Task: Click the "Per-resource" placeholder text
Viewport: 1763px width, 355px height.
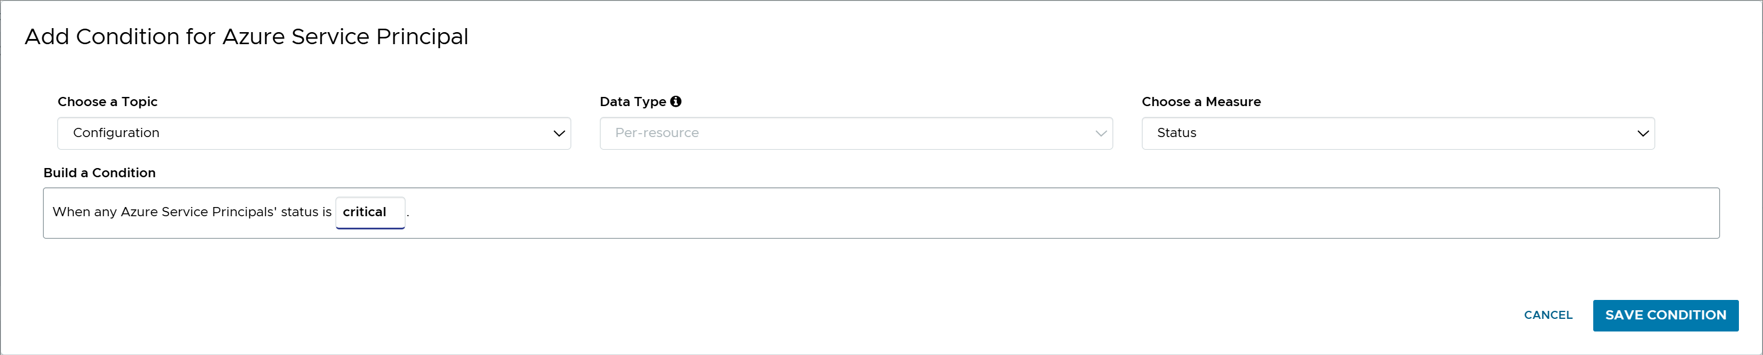Action: coord(656,132)
